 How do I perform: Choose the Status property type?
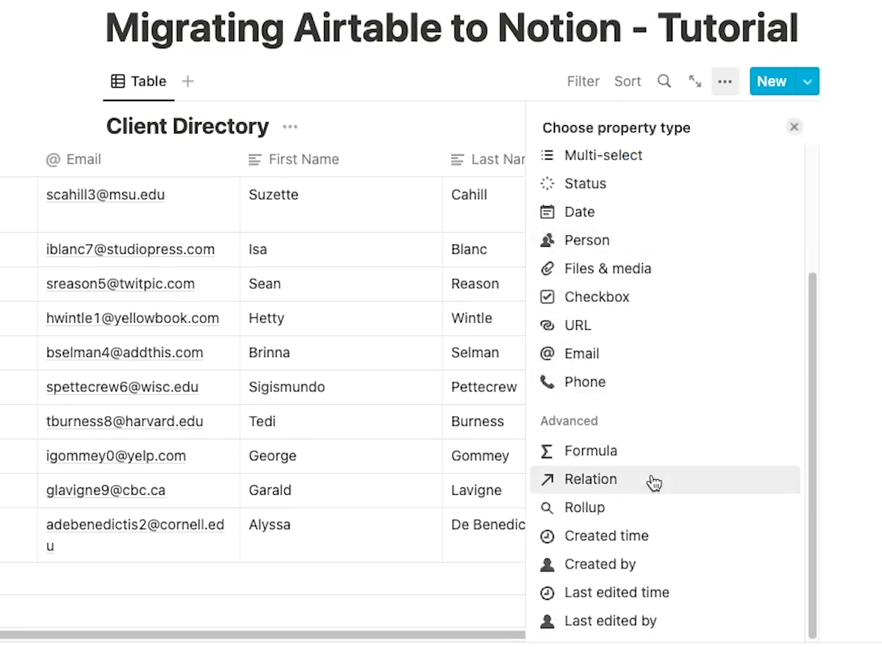(664, 183)
